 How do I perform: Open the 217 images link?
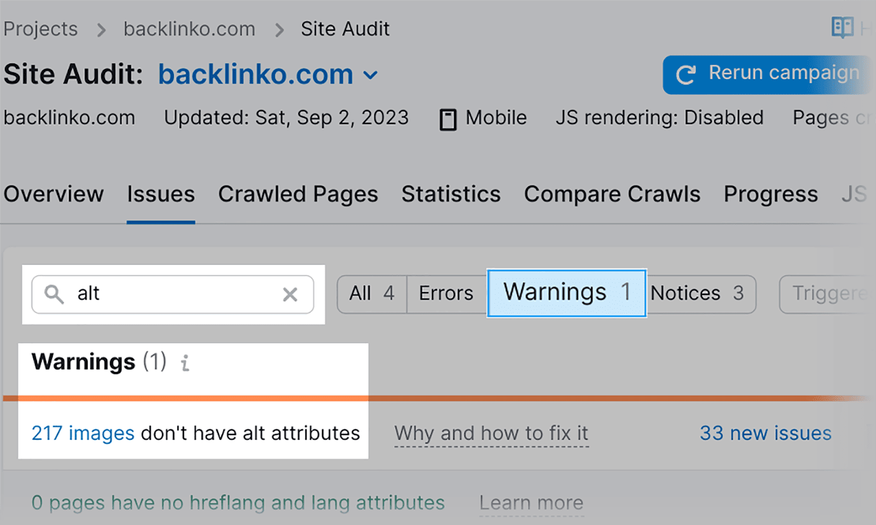pyautogui.click(x=83, y=433)
